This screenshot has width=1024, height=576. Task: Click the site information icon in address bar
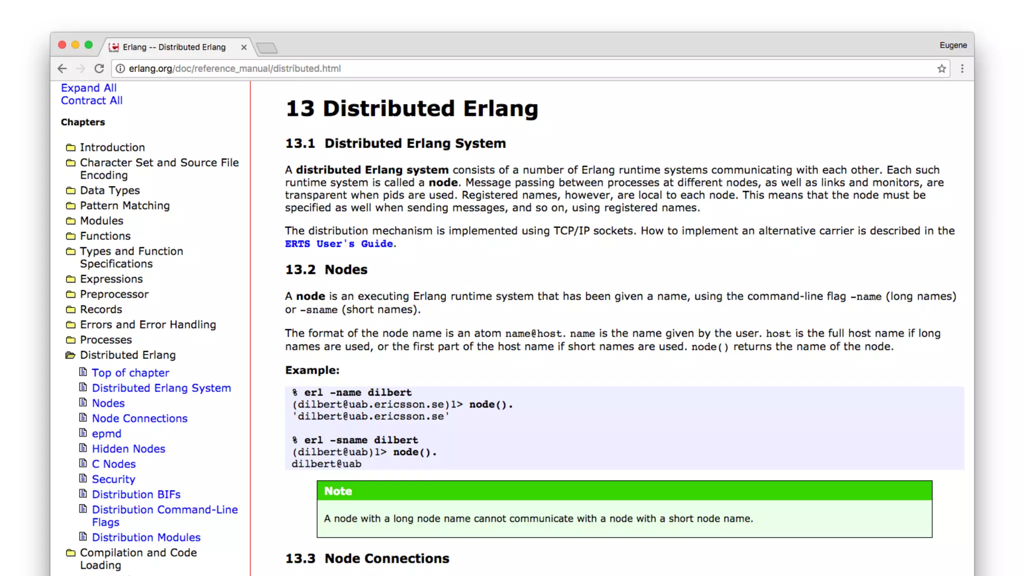(120, 68)
